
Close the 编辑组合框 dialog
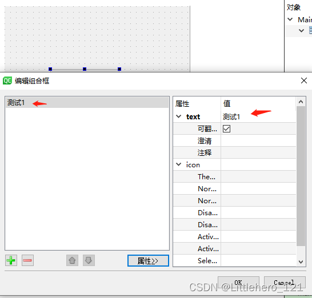click(304, 80)
